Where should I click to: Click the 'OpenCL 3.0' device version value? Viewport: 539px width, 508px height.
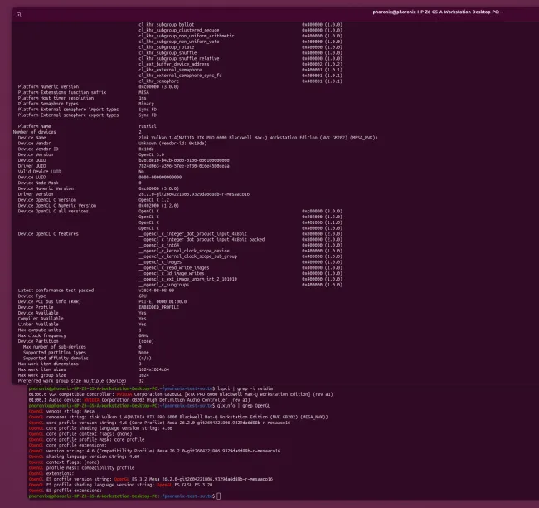pyautogui.click(x=151, y=154)
